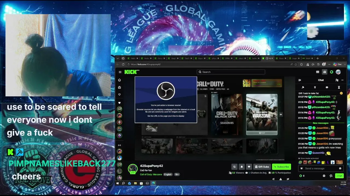Image resolution: width=350 pixels, height=196 pixels.
Task: Click Josan104 username in ponyyyyyy message
Action: (x=322, y=139)
